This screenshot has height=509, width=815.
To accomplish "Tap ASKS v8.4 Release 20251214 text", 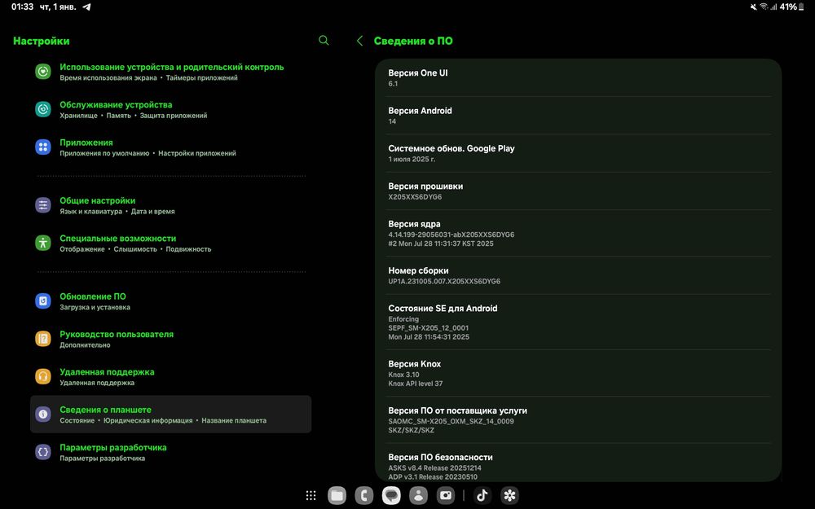I will 434,468.
